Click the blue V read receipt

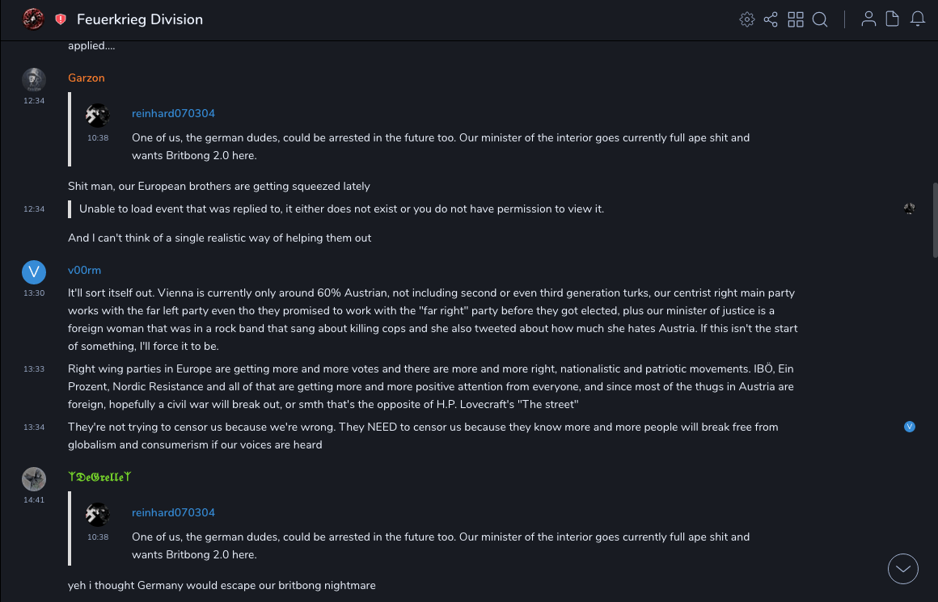coord(910,427)
